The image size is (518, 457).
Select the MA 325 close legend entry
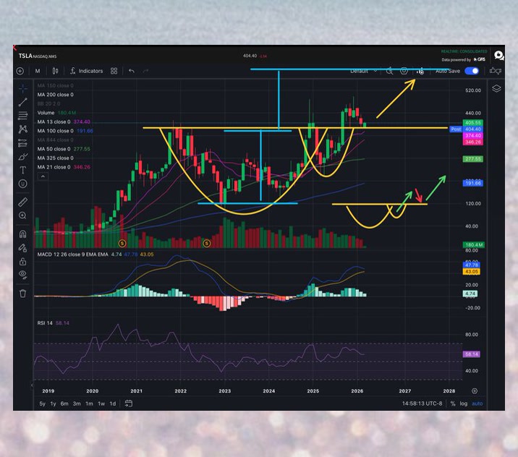click(x=56, y=158)
